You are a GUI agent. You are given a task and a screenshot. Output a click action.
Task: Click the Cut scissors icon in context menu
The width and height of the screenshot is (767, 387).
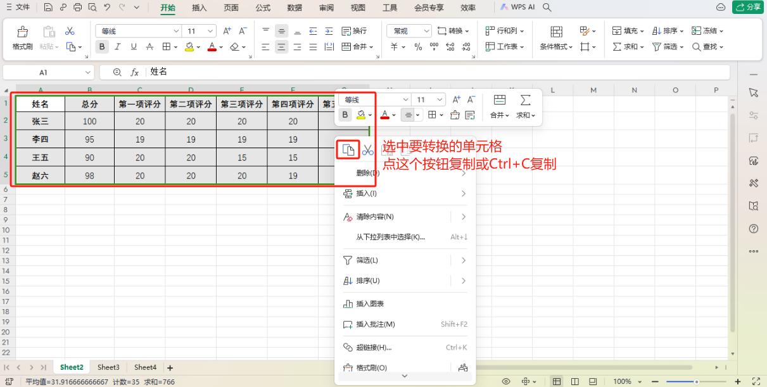pos(369,149)
